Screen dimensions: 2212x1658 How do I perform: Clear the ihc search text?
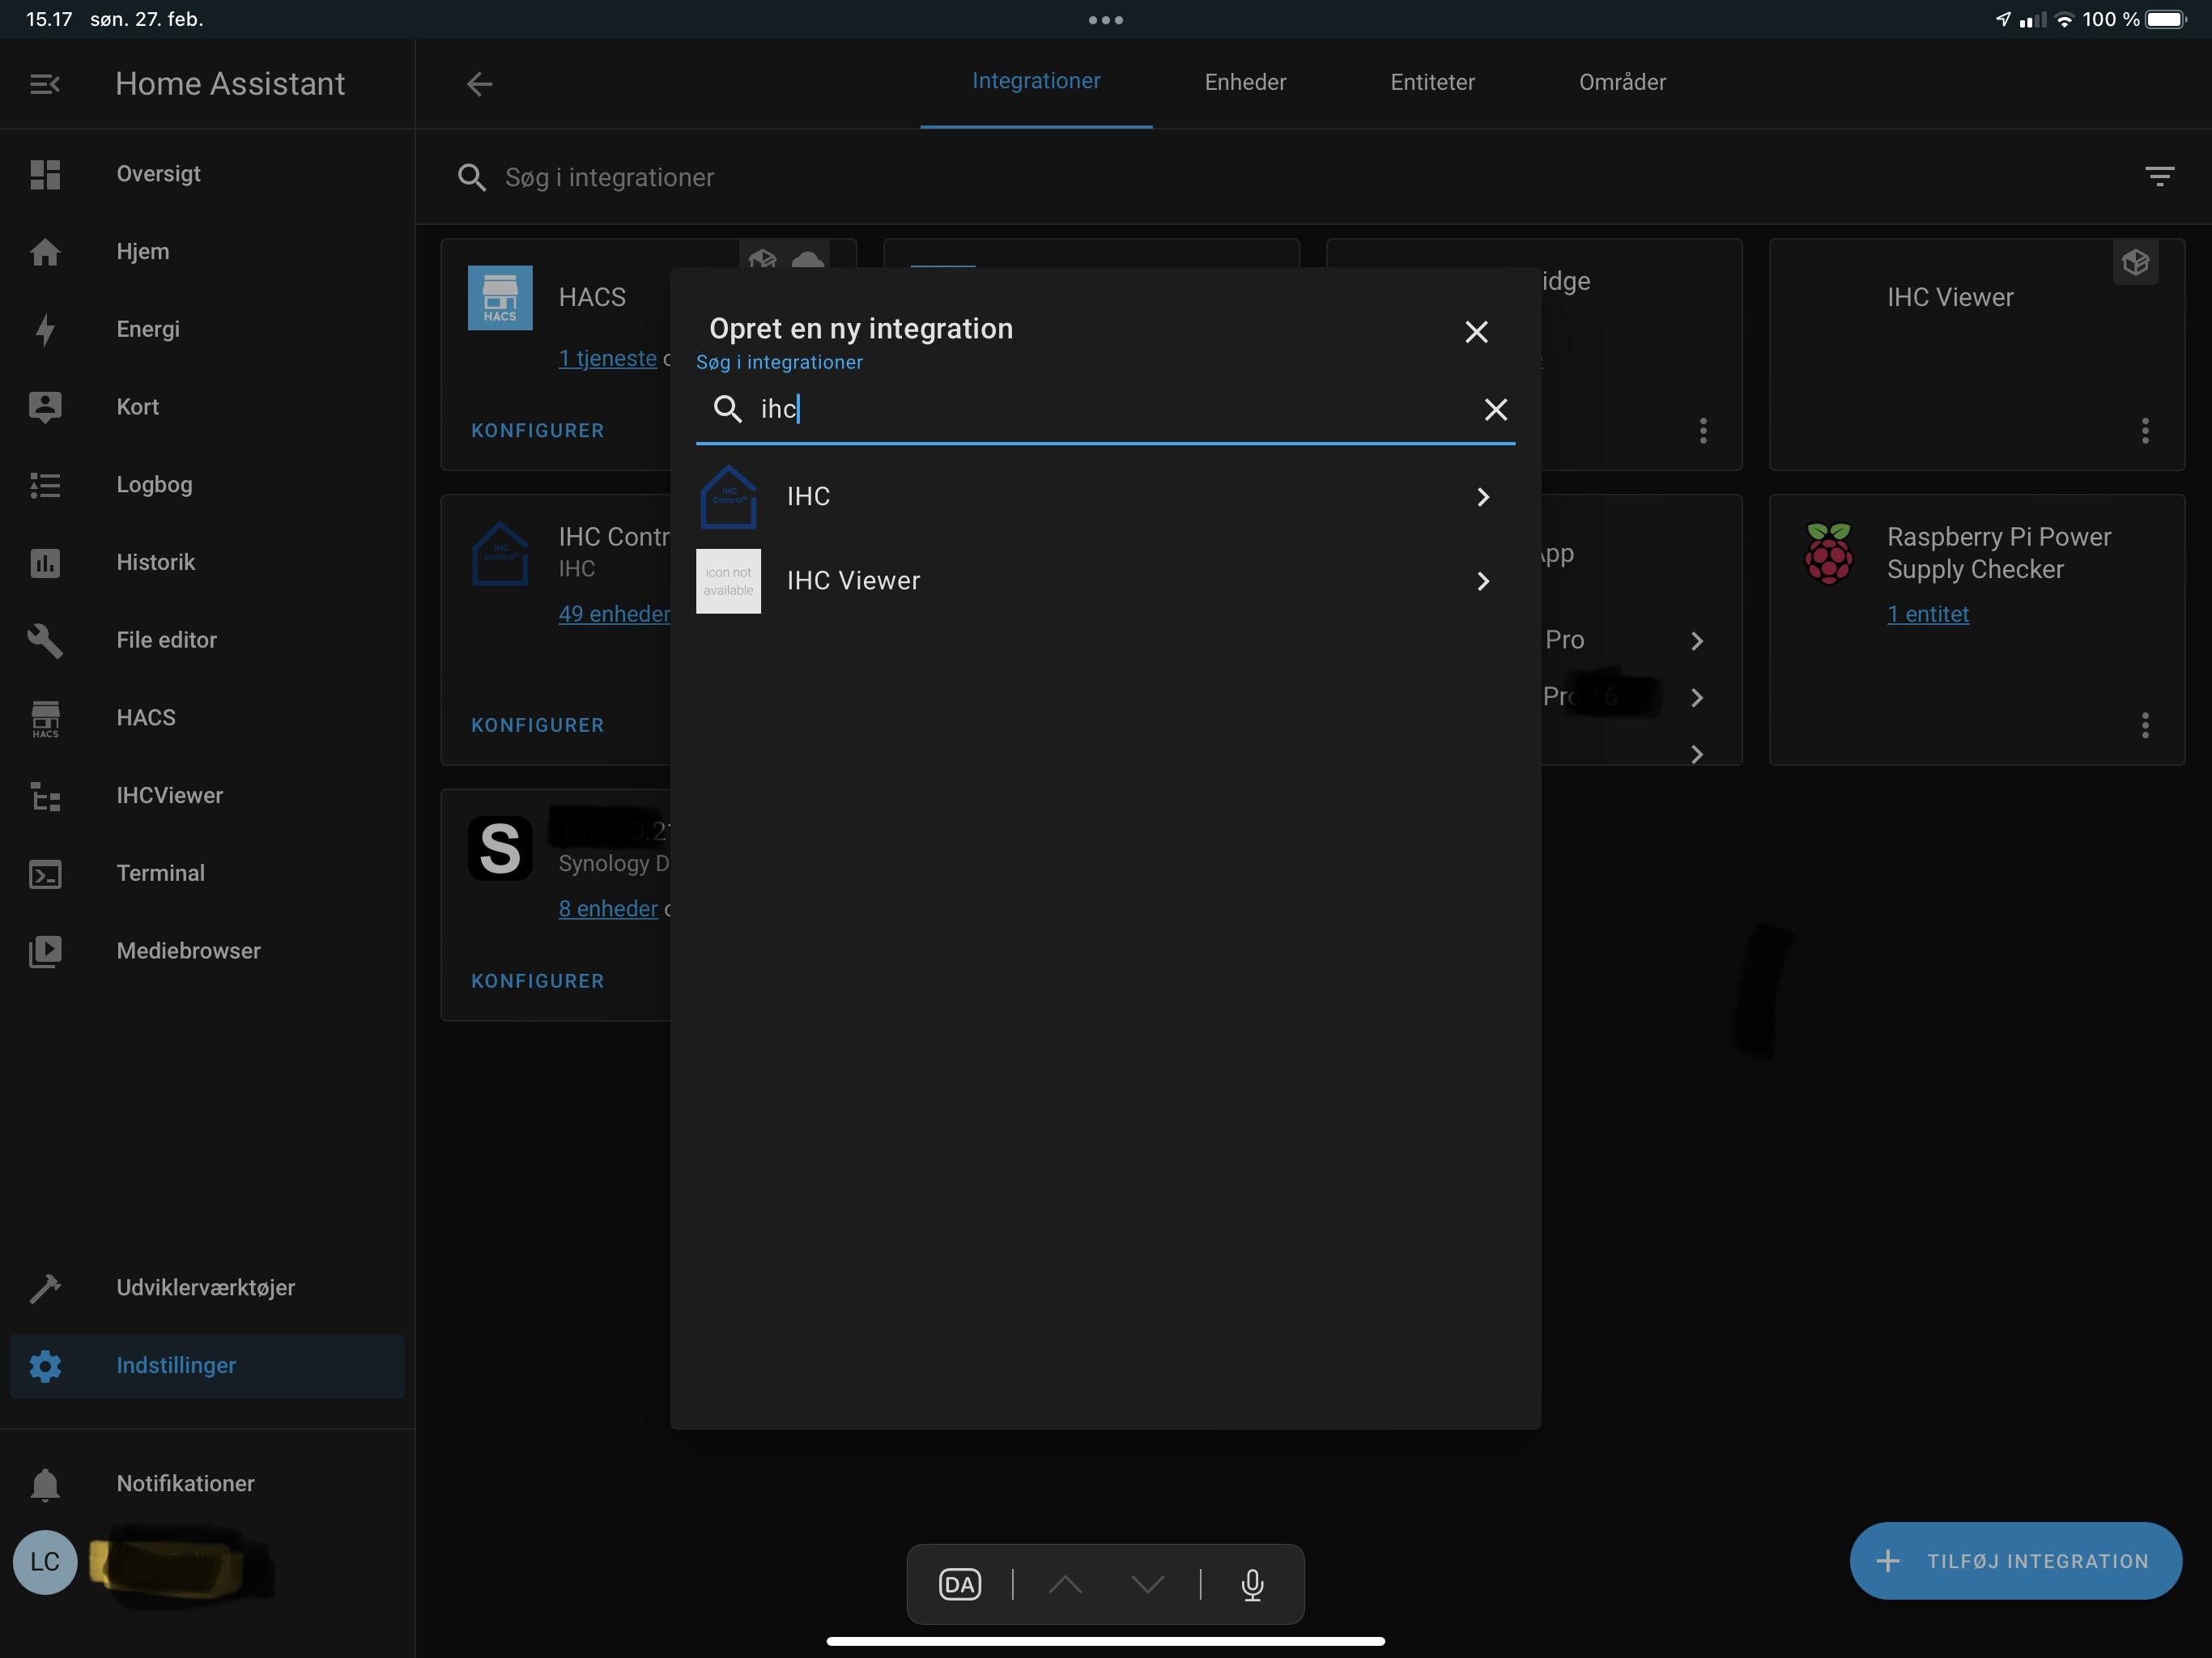click(x=1495, y=410)
